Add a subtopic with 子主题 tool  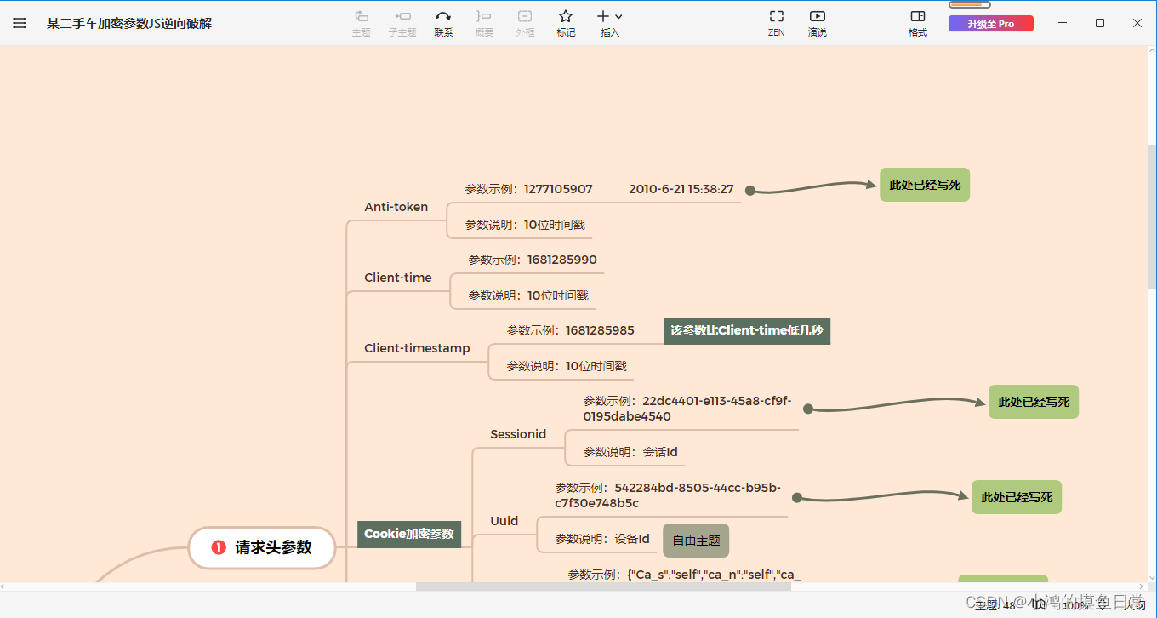pyautogui.click(x=402, y=23)
